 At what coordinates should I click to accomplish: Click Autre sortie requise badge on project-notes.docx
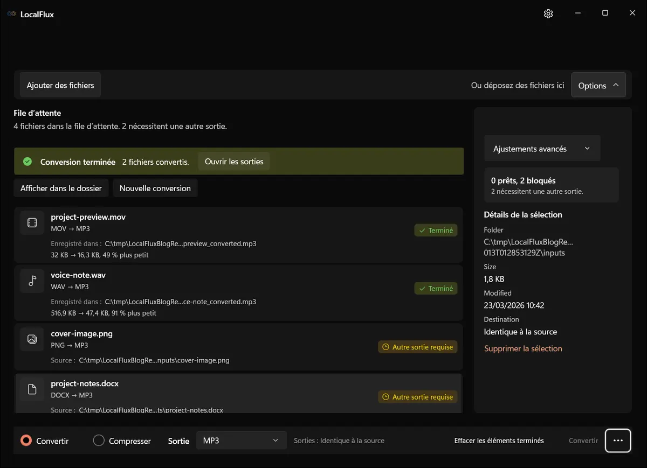coord(417,397)
